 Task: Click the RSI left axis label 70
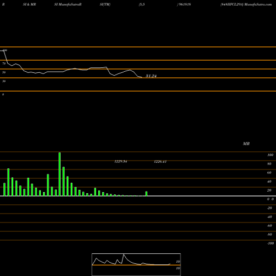(4, 63)
